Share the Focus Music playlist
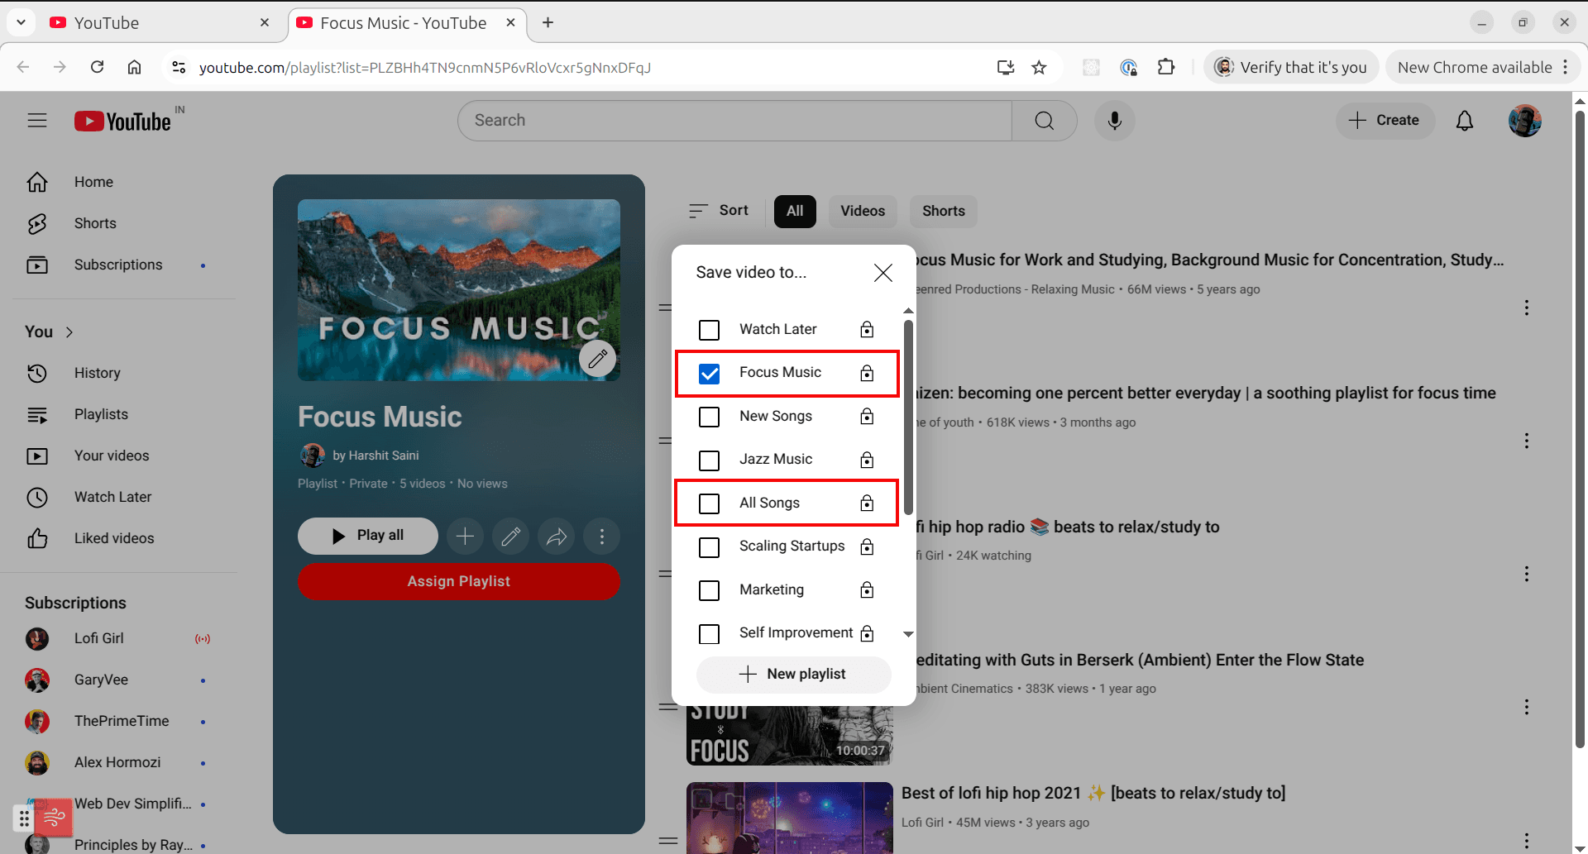Viewport: 1588px width, 854px height. [556, 537]
